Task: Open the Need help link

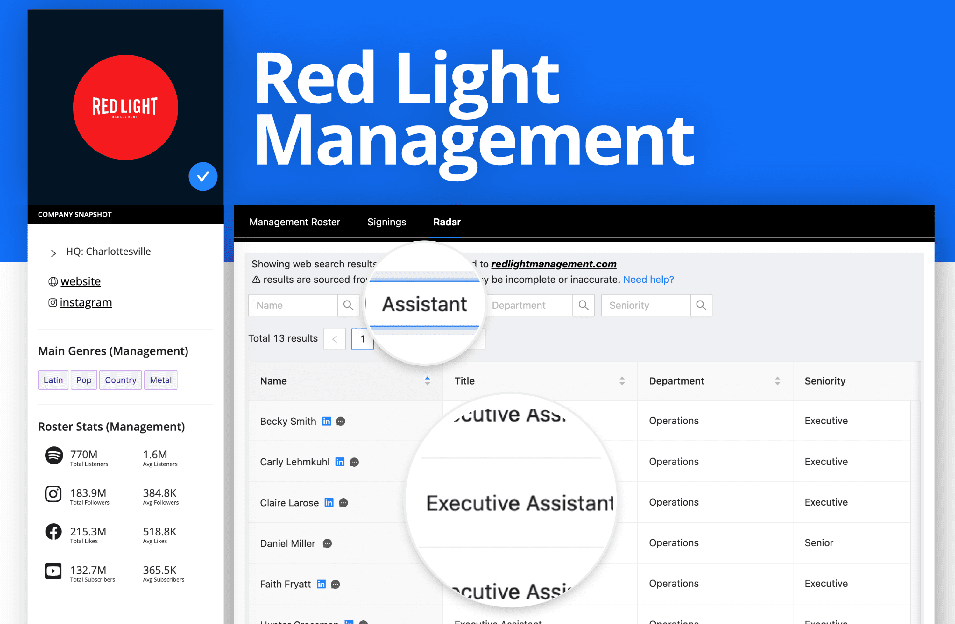Action: pos(648,279)
